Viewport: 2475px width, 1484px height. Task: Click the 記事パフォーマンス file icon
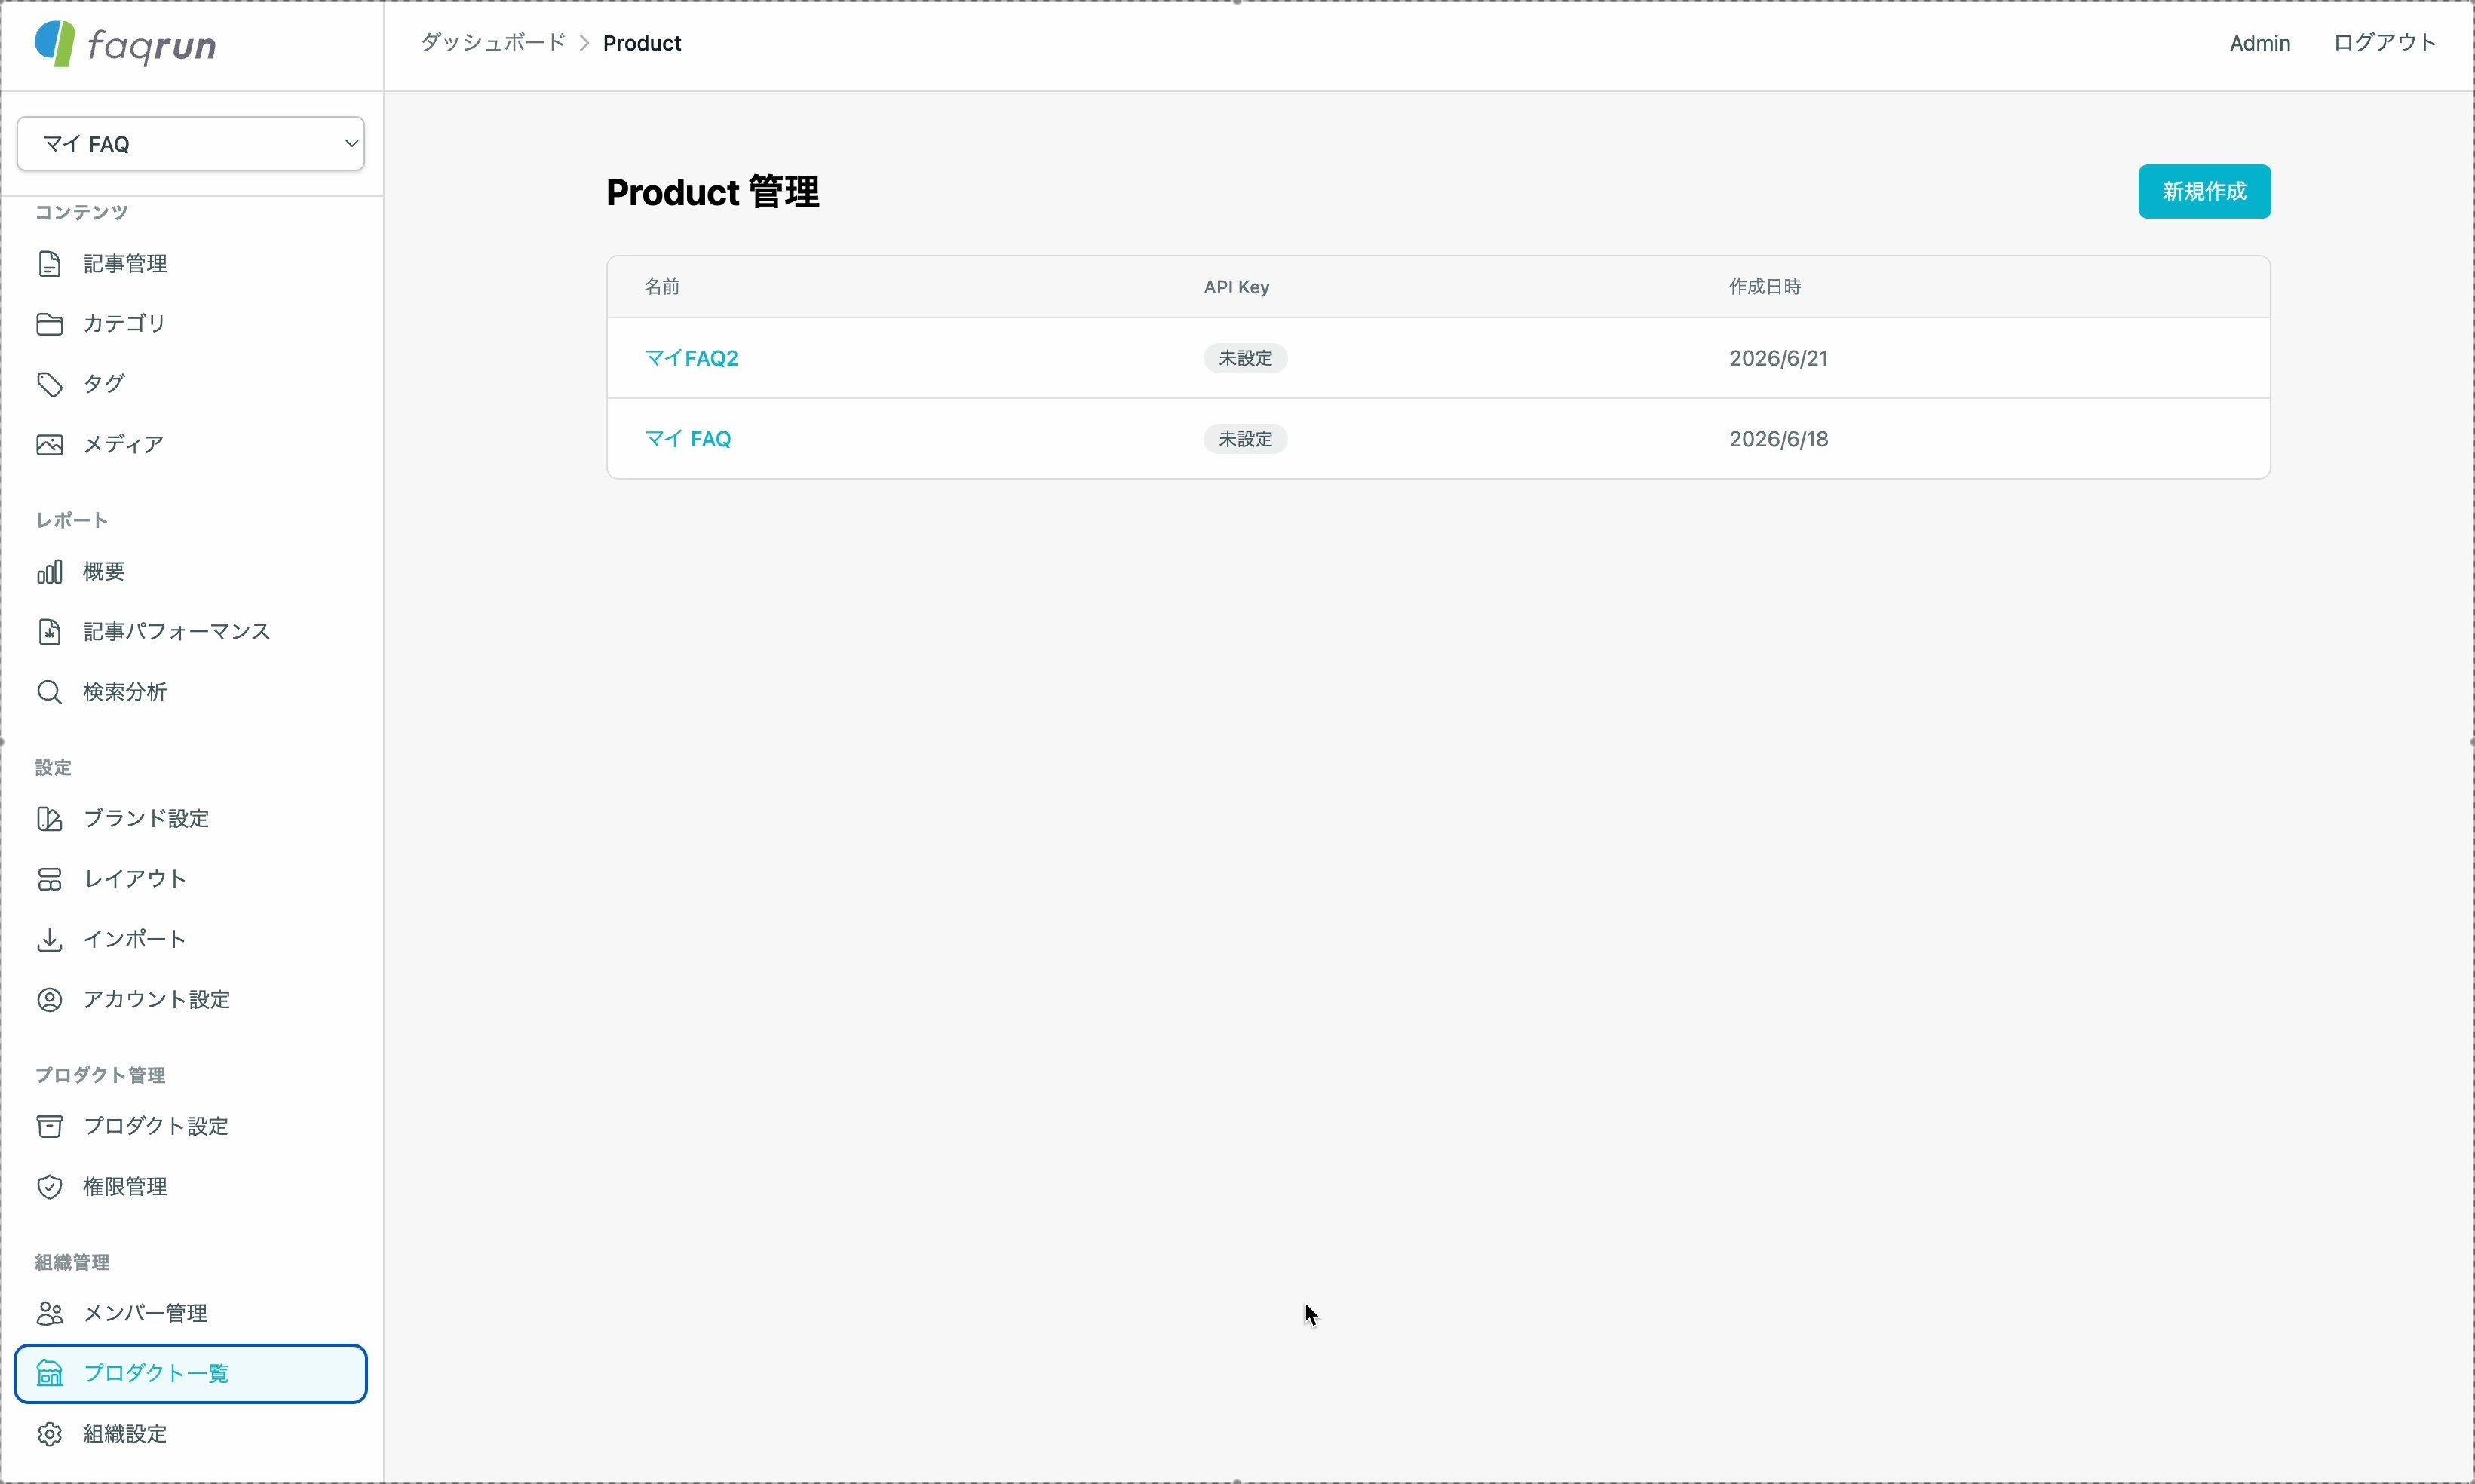(49, 632)
